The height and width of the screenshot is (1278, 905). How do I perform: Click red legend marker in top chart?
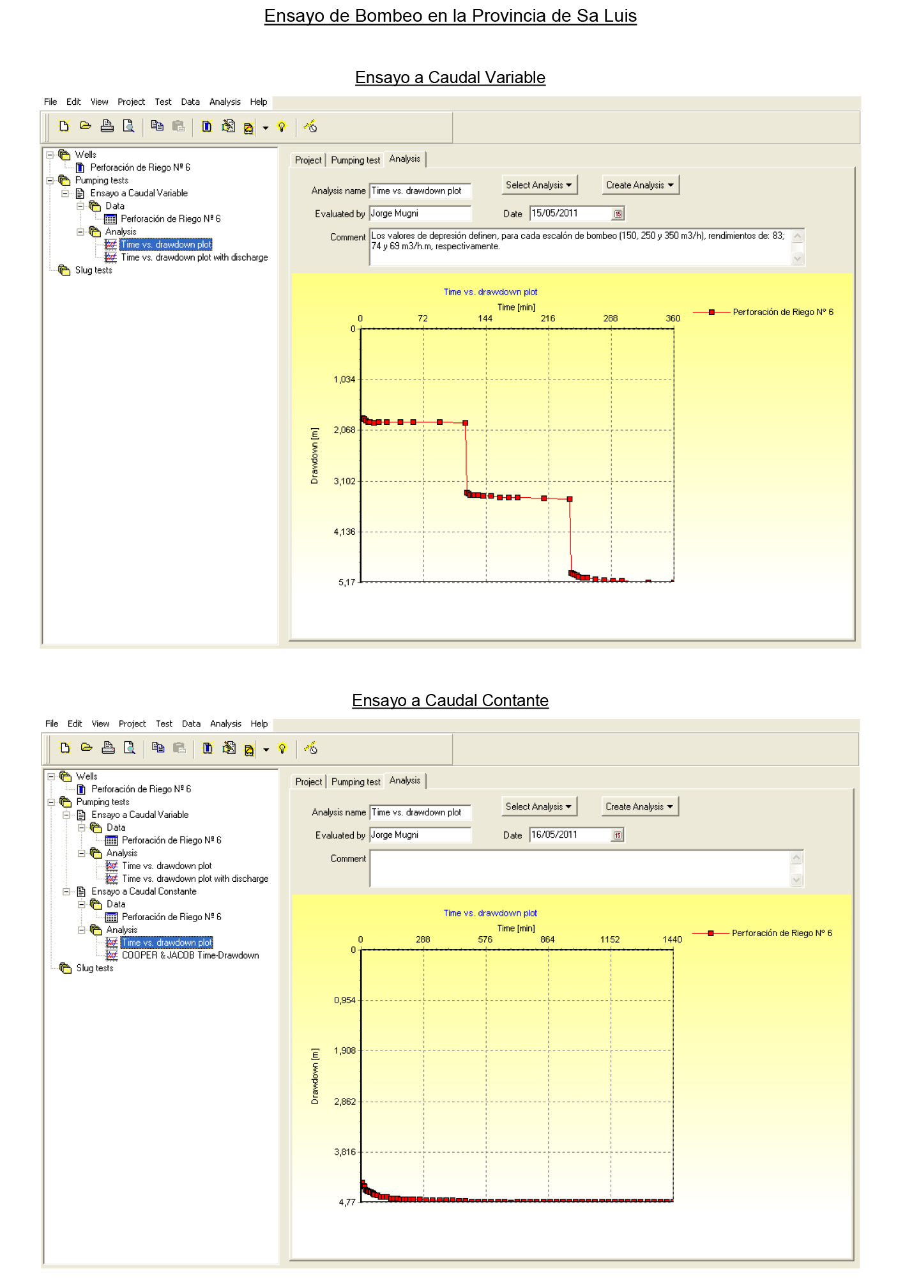(711, 312)
